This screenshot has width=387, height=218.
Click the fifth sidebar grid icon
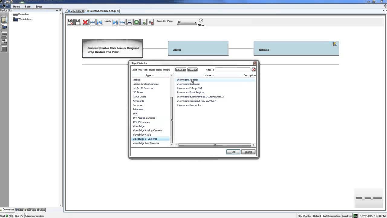point(4,49)
